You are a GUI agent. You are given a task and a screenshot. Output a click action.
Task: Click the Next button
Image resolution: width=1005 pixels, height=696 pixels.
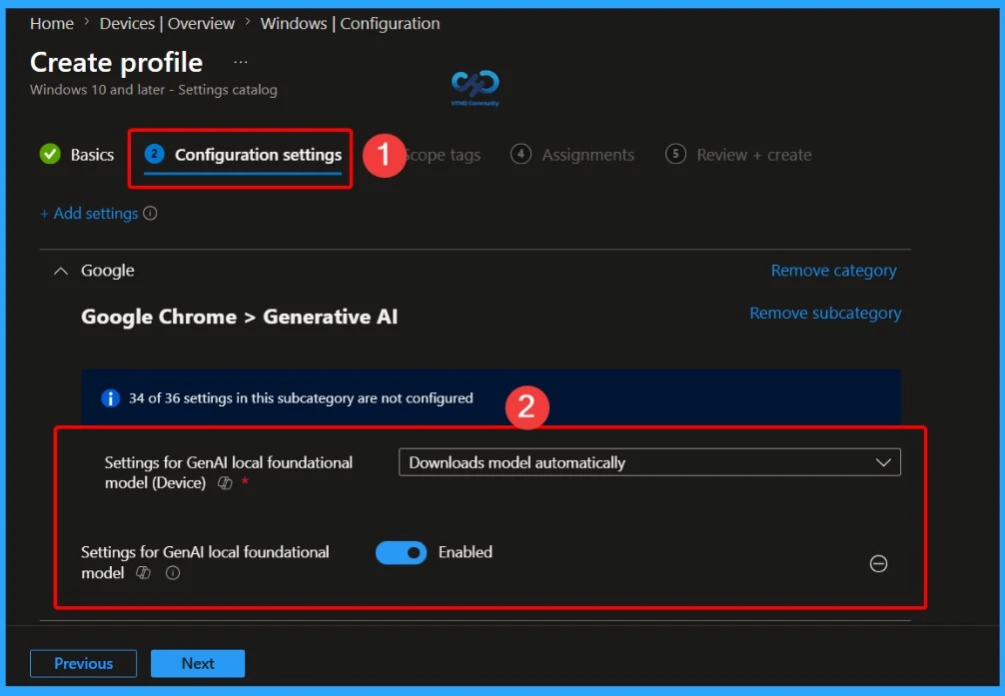[x=198, y=663]
